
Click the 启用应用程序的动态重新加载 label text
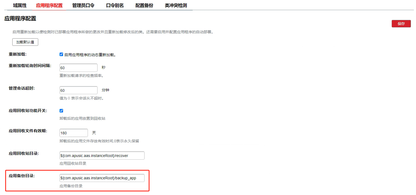point(90,55)
